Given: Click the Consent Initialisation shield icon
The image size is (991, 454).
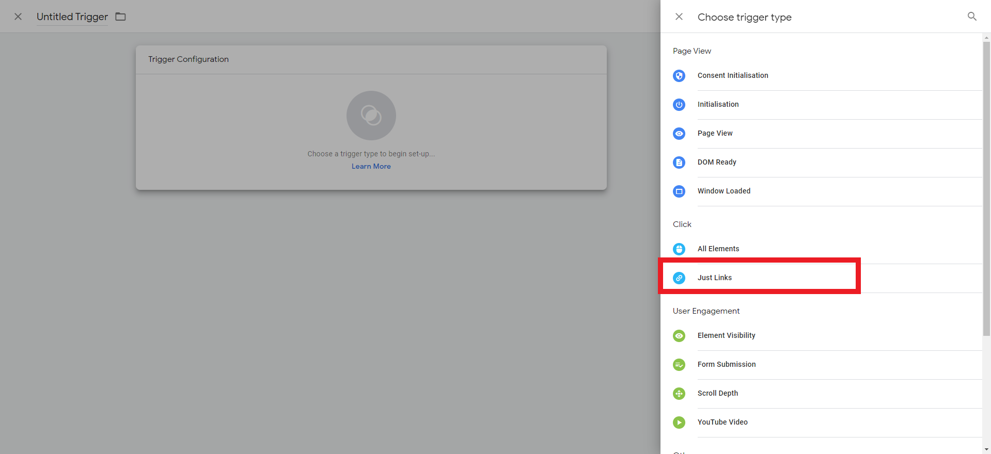Looking at the screenshot, I should pyautogui.click(x=679, y=76).
